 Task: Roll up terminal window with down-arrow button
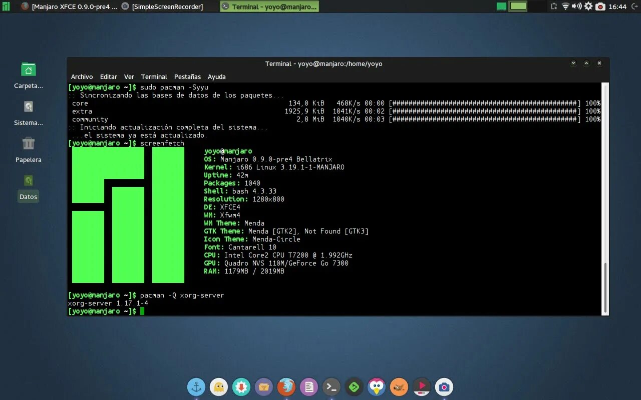(573, 63)
